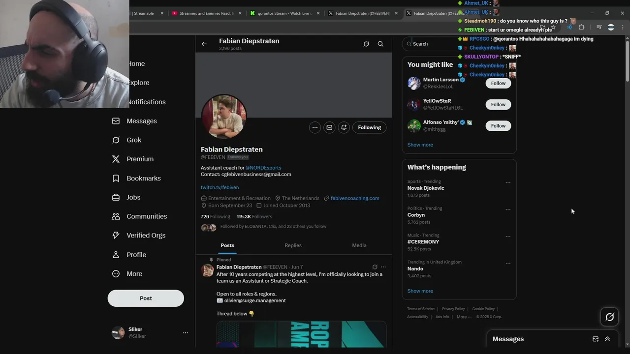The height and width of the screenshot is (354, 630).
Task: Open Verified Orgs in the left sidebar
Action: pos(139,236)
